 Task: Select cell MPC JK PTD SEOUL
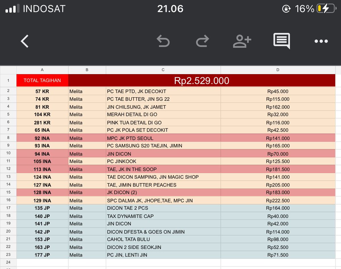point(163,138)
